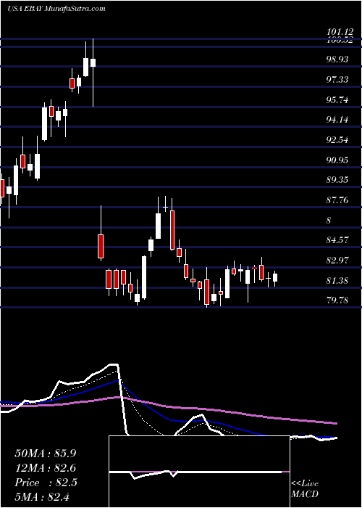362x508 pixels.
Task: Click the 81.38 price axis label
Action: (x=337, y=281)
